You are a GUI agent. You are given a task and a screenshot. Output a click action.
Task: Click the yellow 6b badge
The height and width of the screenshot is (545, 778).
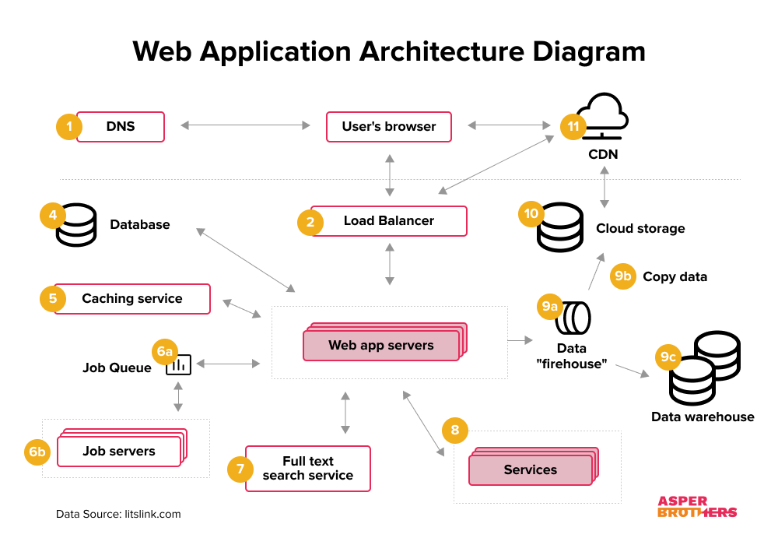point(37,452)
